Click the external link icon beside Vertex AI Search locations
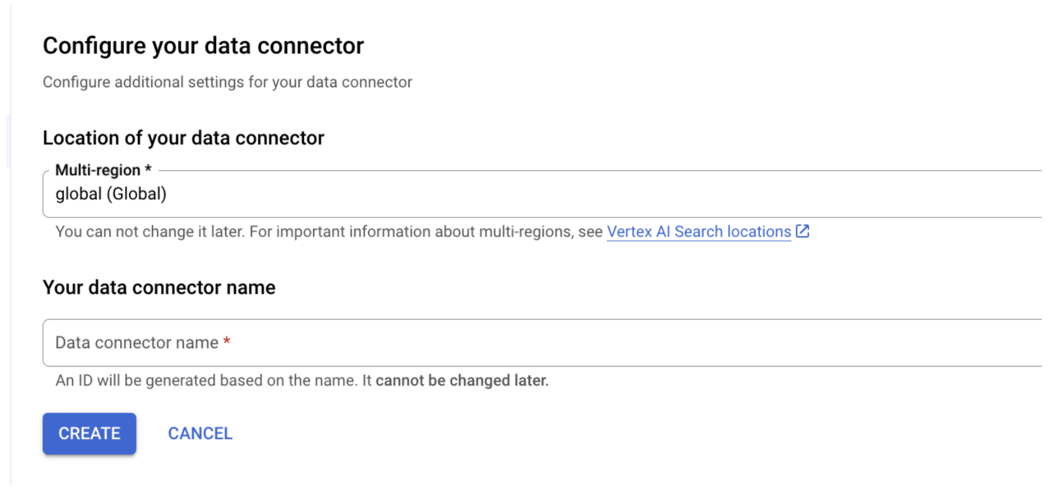 pyautogui.click(x=803, y=232)
